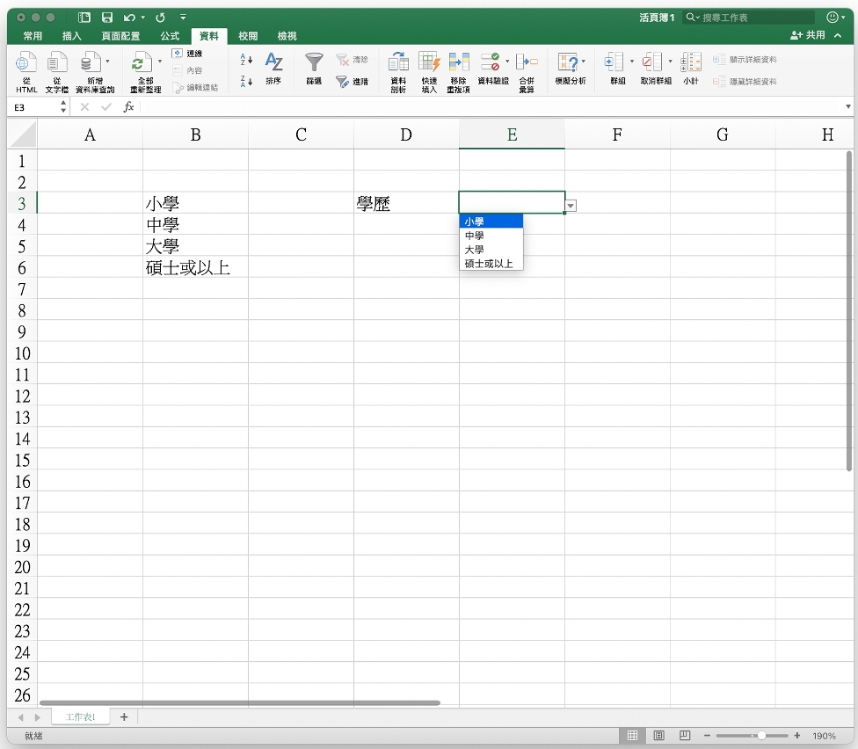The image size is (858, 749).
Task: Open Data Validation (資料驗證) tool
Action: (x=490, y=63)
